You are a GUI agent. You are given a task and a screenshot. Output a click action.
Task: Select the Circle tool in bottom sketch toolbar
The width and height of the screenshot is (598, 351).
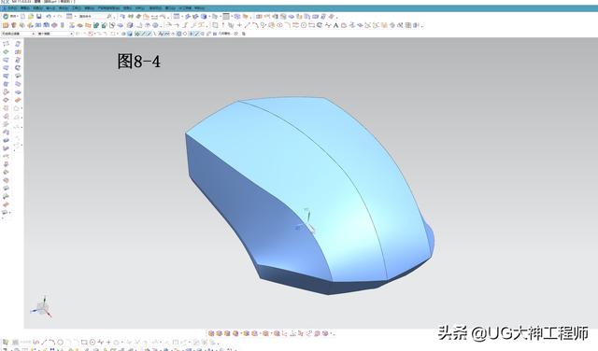[60, 343]
